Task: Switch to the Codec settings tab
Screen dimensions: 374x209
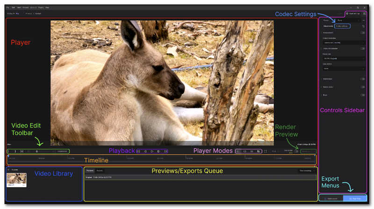Action: pyautogui.click(x=344, y=26)
